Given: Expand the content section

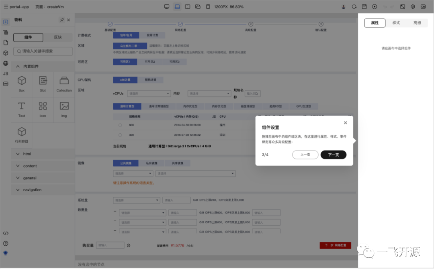Looking at the screenshot, I should [43, 166].
